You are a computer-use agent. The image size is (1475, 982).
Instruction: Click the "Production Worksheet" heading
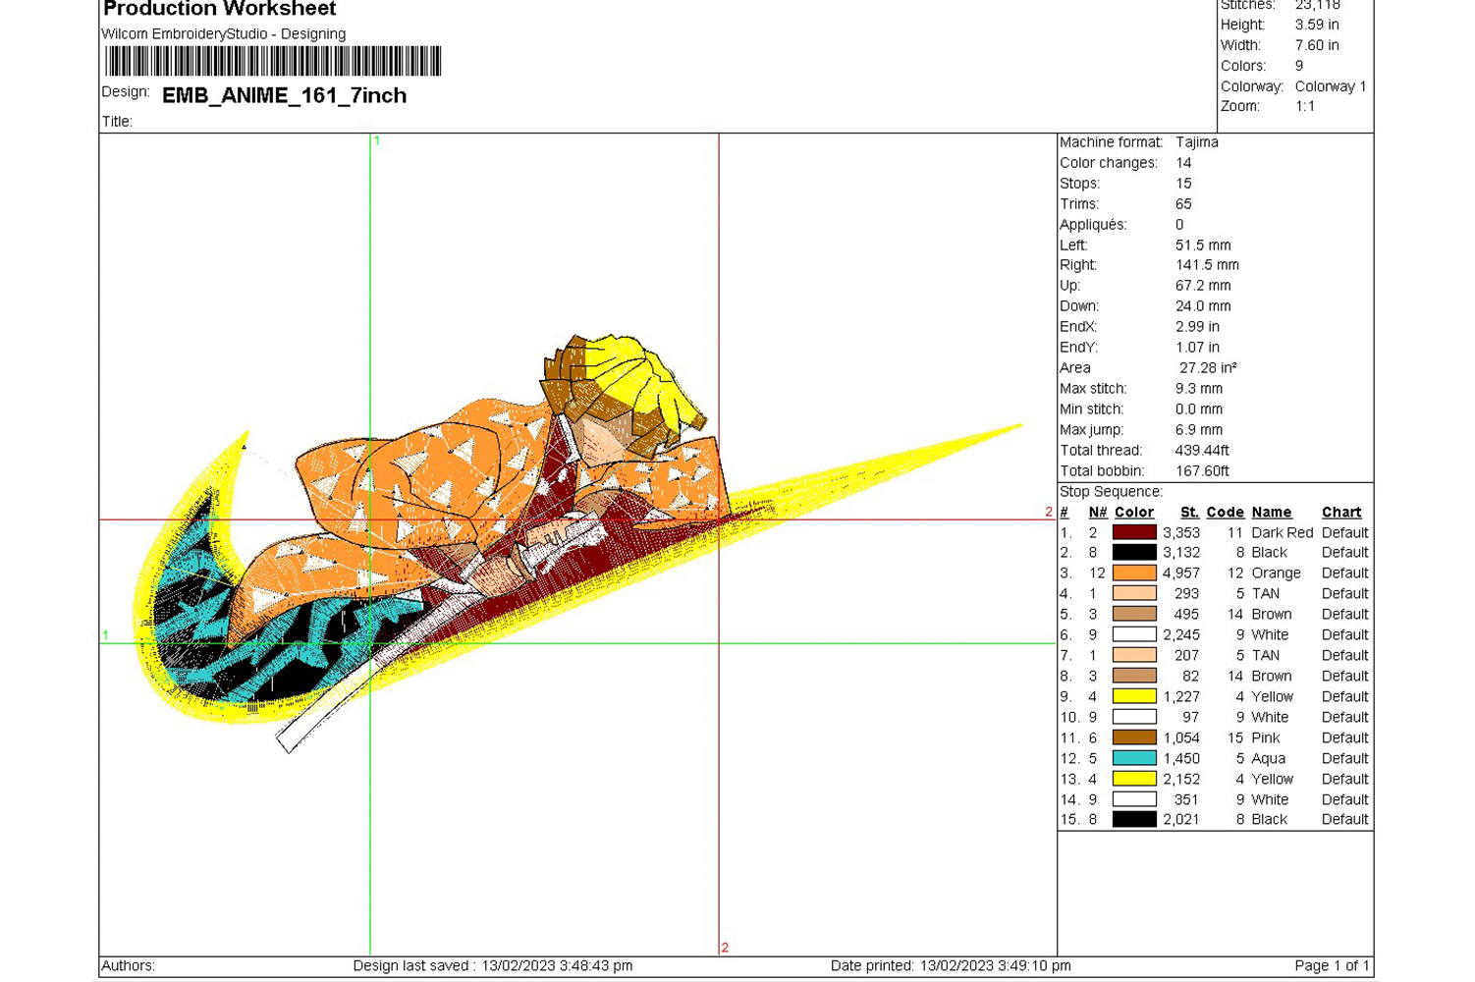[219, 9]
